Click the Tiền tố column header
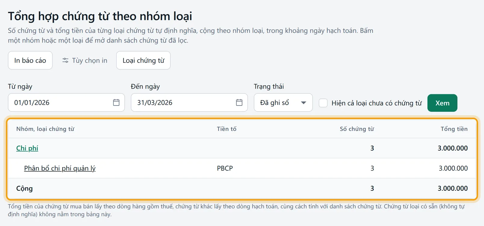The height and width of the screenshot is (226, 484). pos(227,129)
